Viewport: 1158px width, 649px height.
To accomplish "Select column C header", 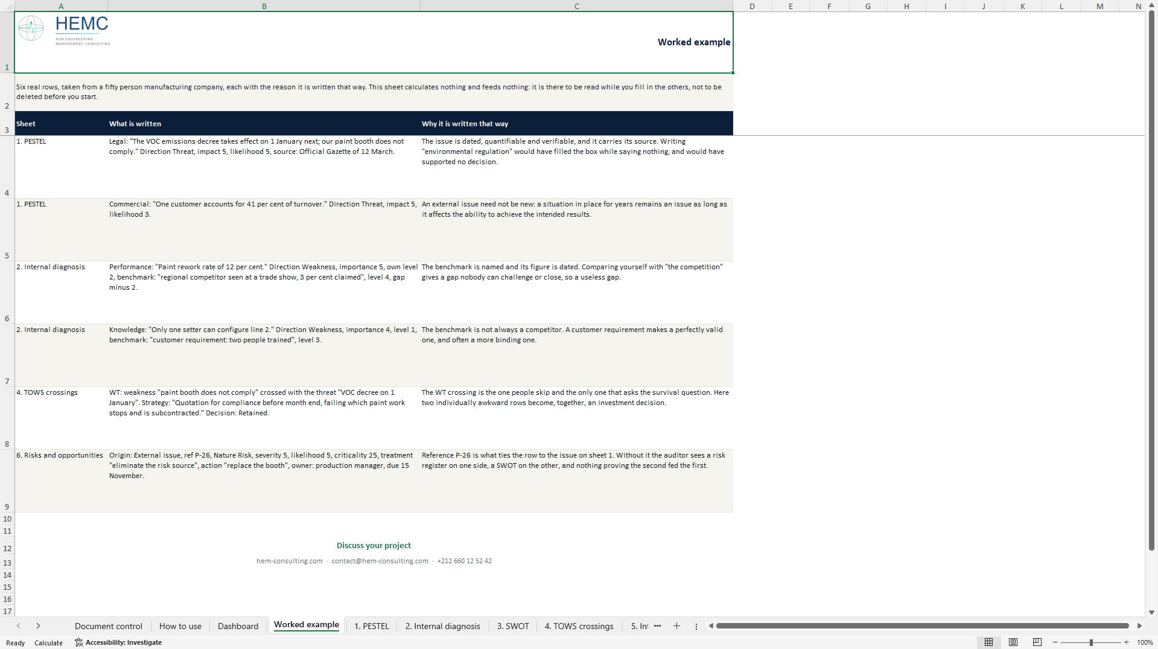I will click(x=576, y=6).
